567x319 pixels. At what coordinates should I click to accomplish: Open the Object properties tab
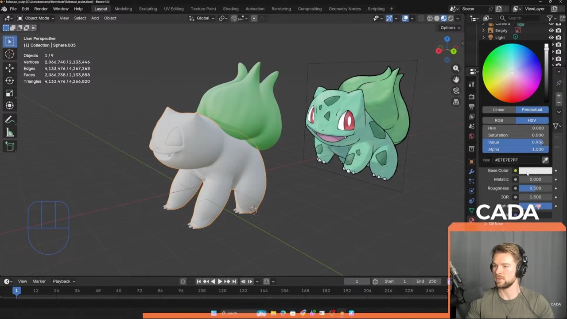pos(471,161)
